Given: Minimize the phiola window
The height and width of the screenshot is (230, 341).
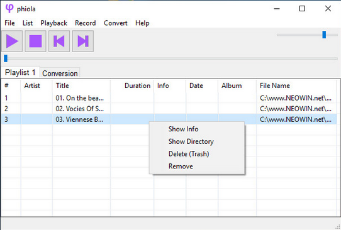Looking at the screenshot, I should (x=277, y=9).
